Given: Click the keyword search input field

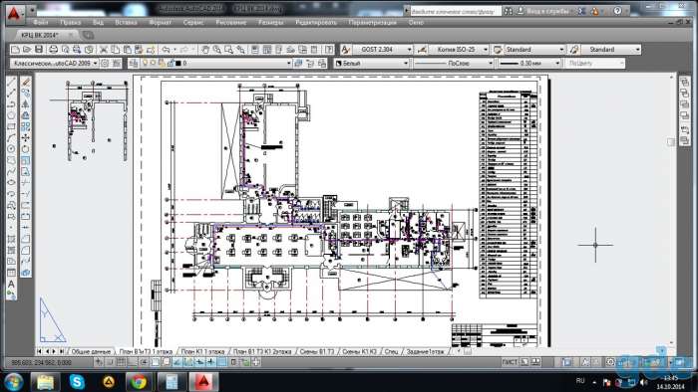Looking at the screenshot, I should (456, 12).
